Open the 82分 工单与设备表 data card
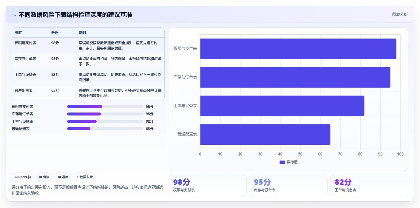Viewport: 420px width, 208px height. pos(369,185)
